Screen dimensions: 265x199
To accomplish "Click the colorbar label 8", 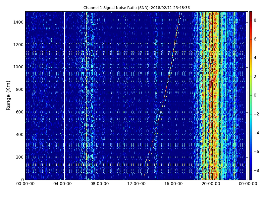I will (x=255, y=20).
